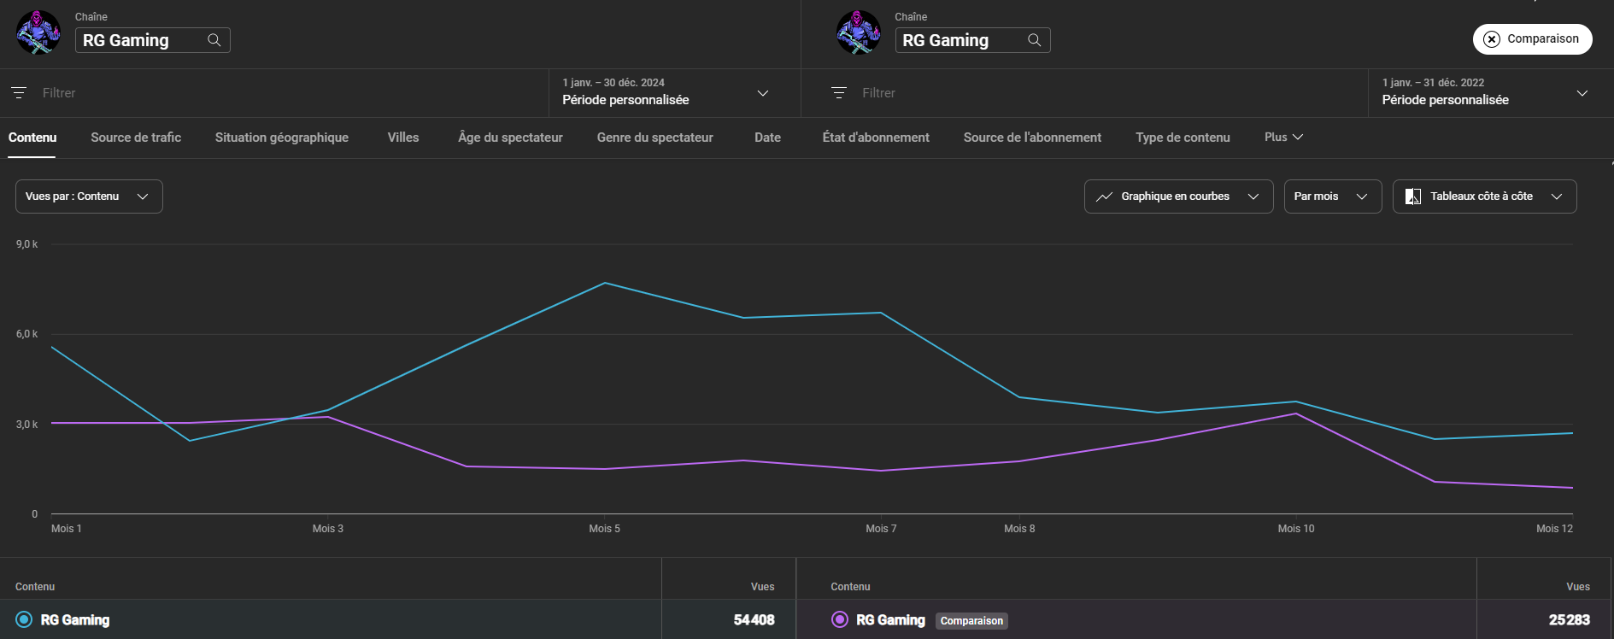Open Graphique en courbes chart type dropdown
This screenshot has height=639, width=1614.
(1178, 196)
